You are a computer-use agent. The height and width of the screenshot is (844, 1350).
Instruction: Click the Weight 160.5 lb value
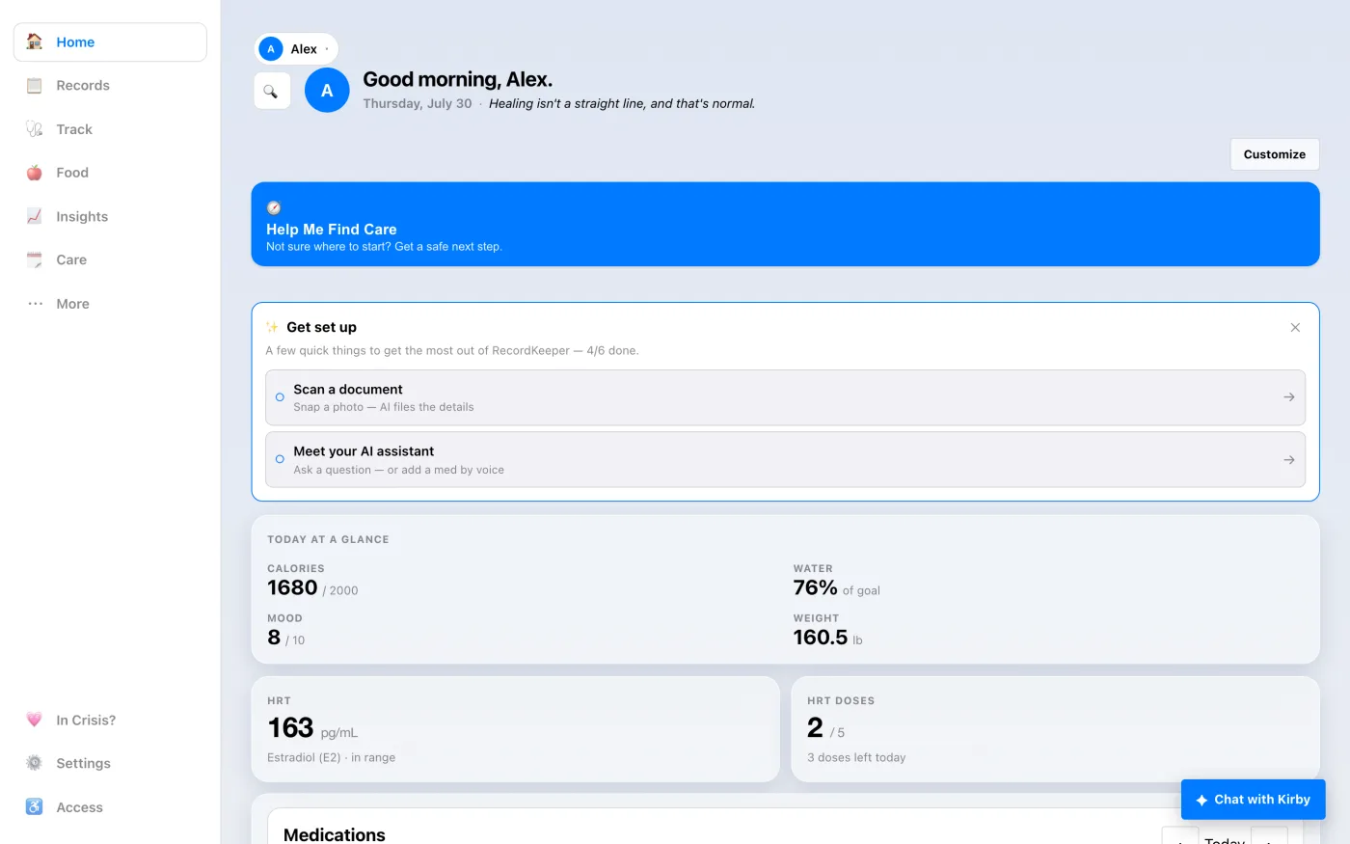pos(827,638)
